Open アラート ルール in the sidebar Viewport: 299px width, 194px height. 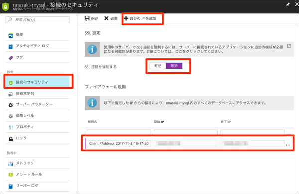click(37, 174)
